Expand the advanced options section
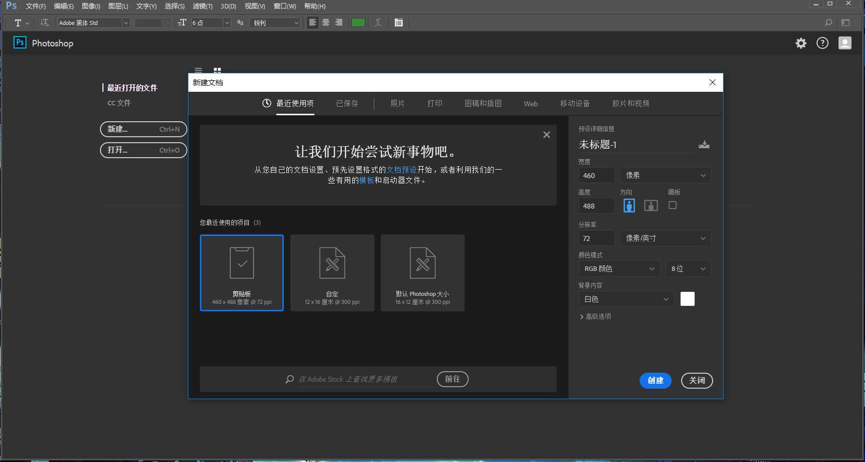The height and width of the screenshot is (462, 865). 595,316
